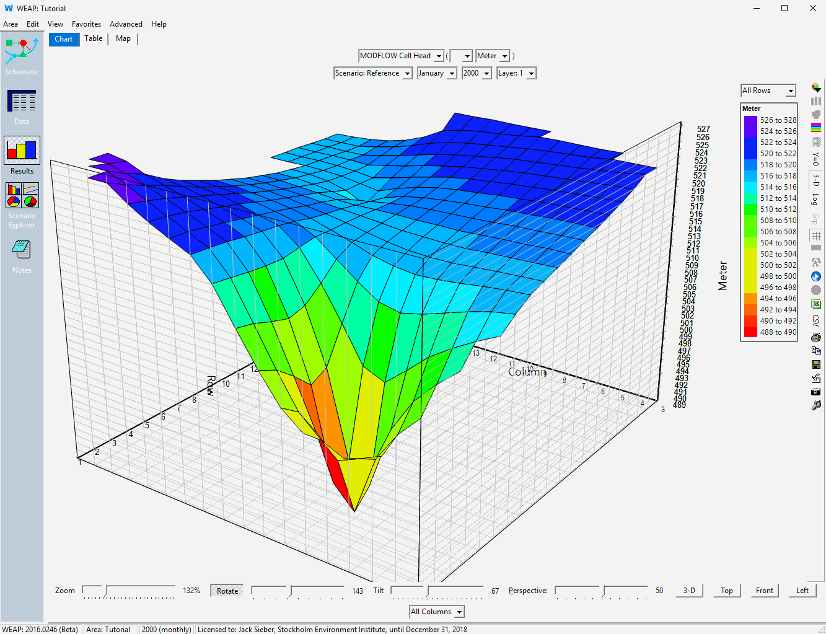Switch to the Map tab
The height and width of the screenshot is (634, 826).
pos(123,38)
